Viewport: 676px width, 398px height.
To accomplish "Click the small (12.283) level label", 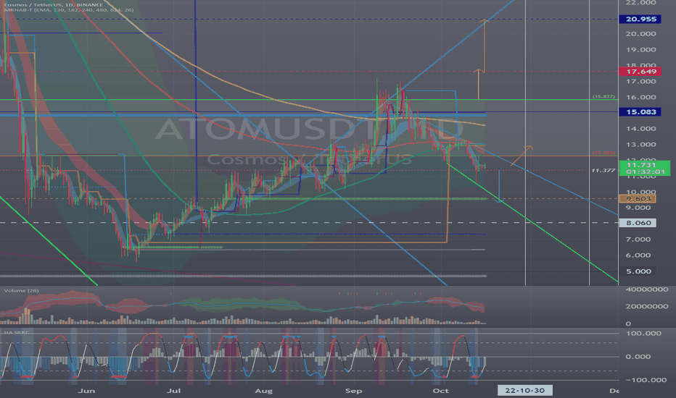I will (x=603, y=153).
